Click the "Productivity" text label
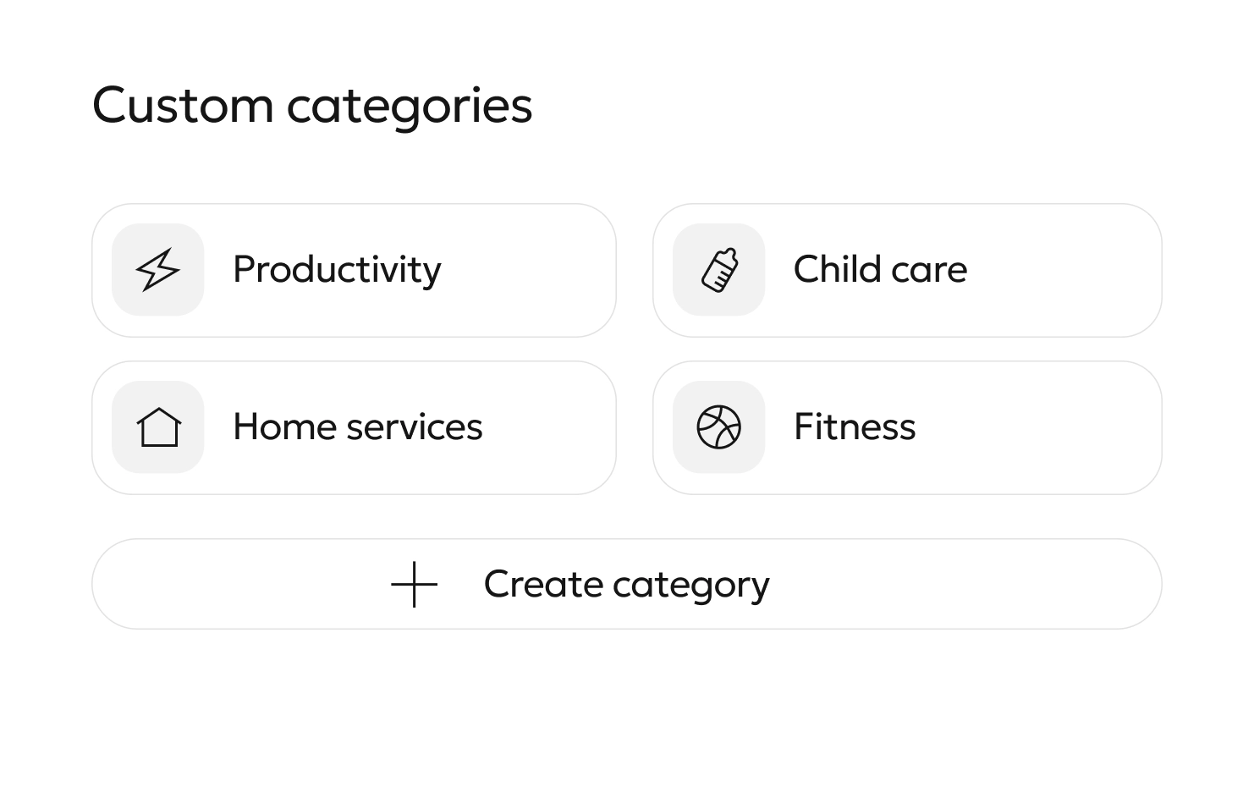The width and height of the screenshot is (1254, 787). 337,270
